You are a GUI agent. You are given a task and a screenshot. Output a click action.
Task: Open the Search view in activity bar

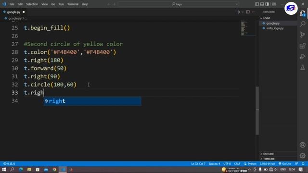coord(303,24)
